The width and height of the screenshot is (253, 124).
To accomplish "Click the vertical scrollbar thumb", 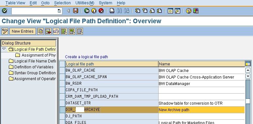I will pyautogui.click(x=248, y=101).
